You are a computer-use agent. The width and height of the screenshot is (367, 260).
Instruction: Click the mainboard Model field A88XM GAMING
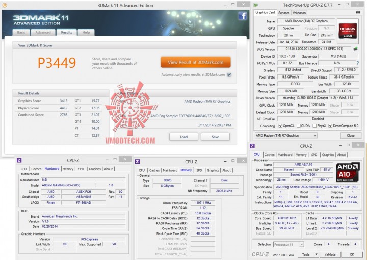[68, 185]
